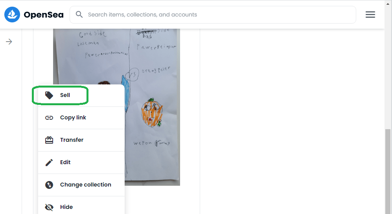Click the crossed-eye Hide icon
The image size is (392, 214).
pyautogui.click(x=49, y=207)
